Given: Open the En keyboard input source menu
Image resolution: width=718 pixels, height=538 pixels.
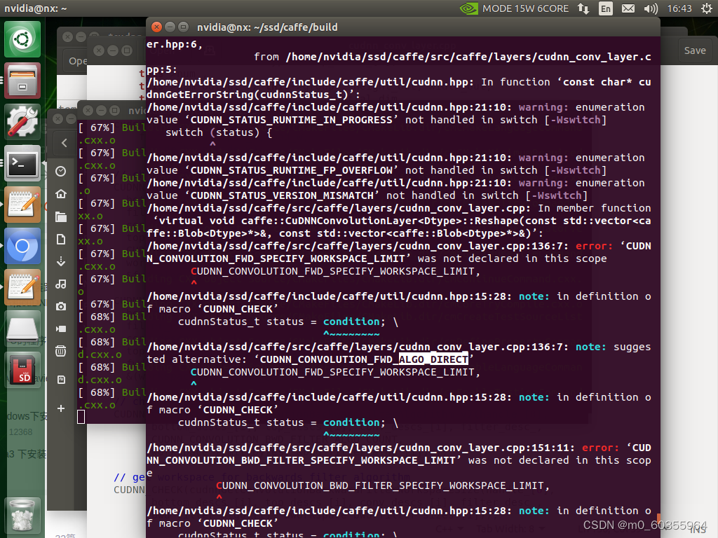Looking at the screenshot, I should coord(606,8).
